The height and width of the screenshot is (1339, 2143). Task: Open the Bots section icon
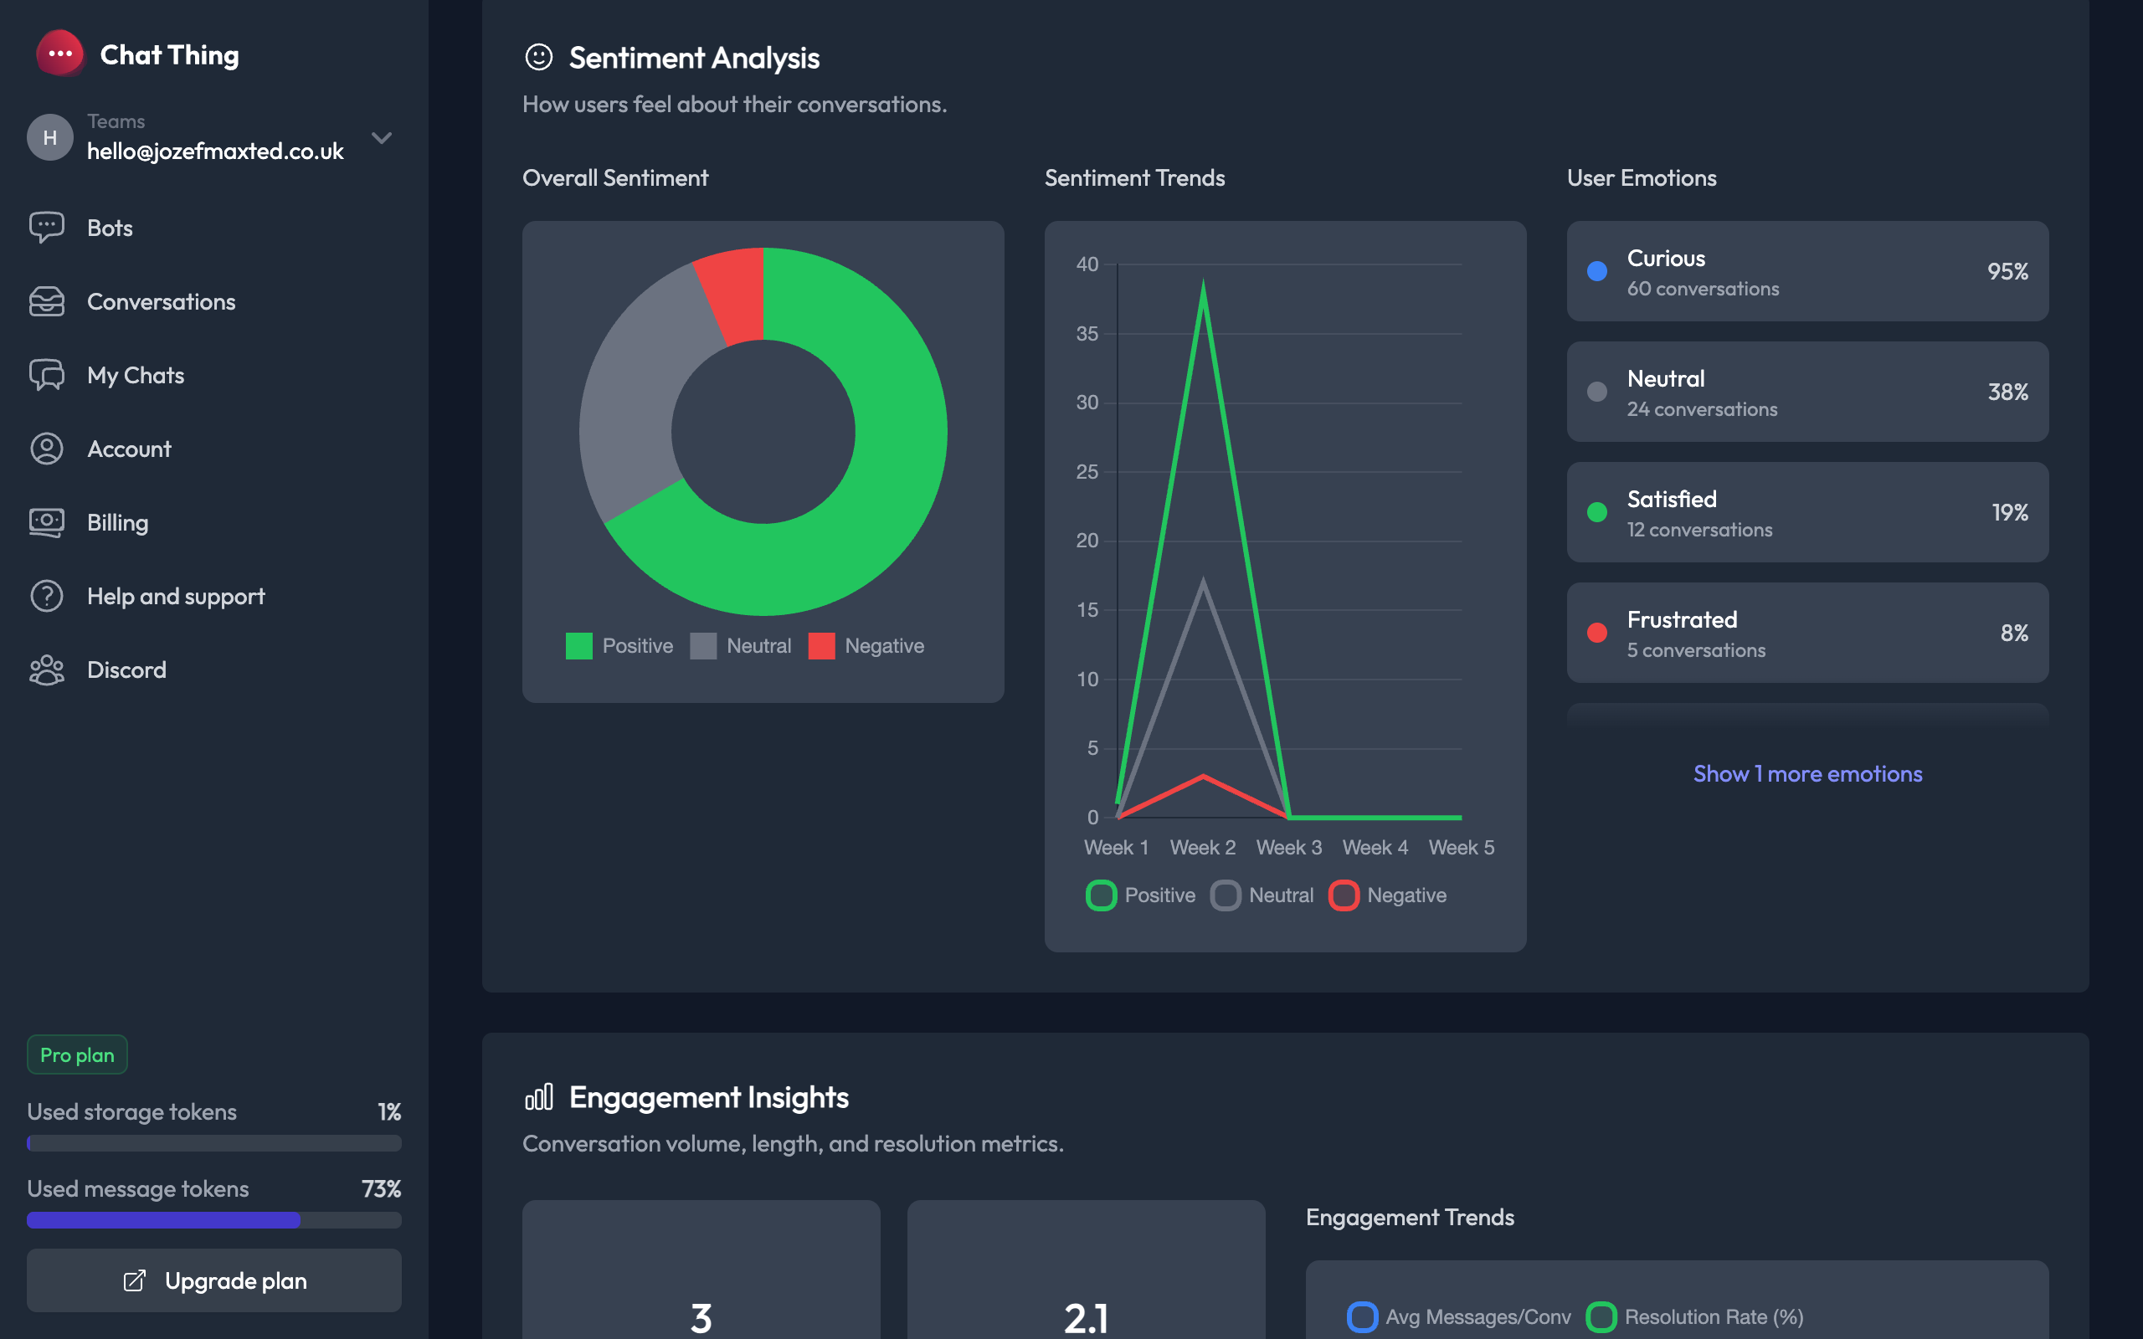point(47,228)
